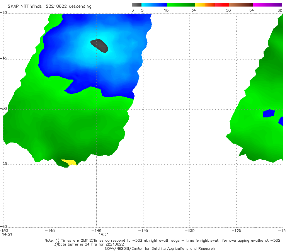Pick the magenta-purple segment of the color bar
Screen dimensions: 286x251
click(x=267, y=5)
